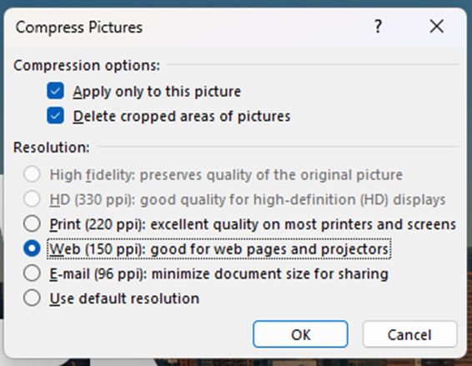Select the High fidelity radio circle
Image resolution: width=472 pixels, height=366 pixels.
click(x=32, y=174)
